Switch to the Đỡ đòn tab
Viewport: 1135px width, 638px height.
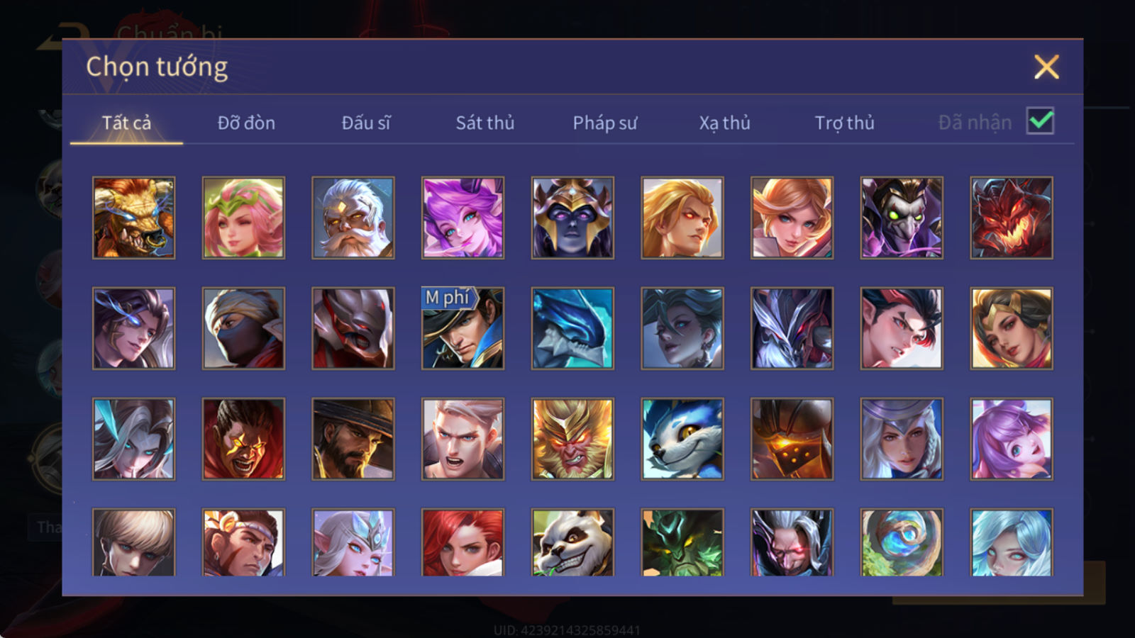(x=246, y=123)
